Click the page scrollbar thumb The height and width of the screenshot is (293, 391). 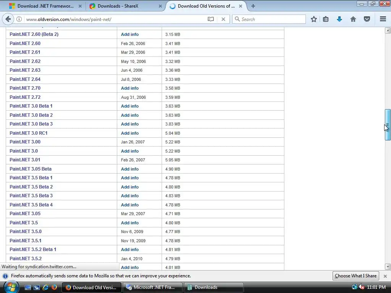point(388,125)
